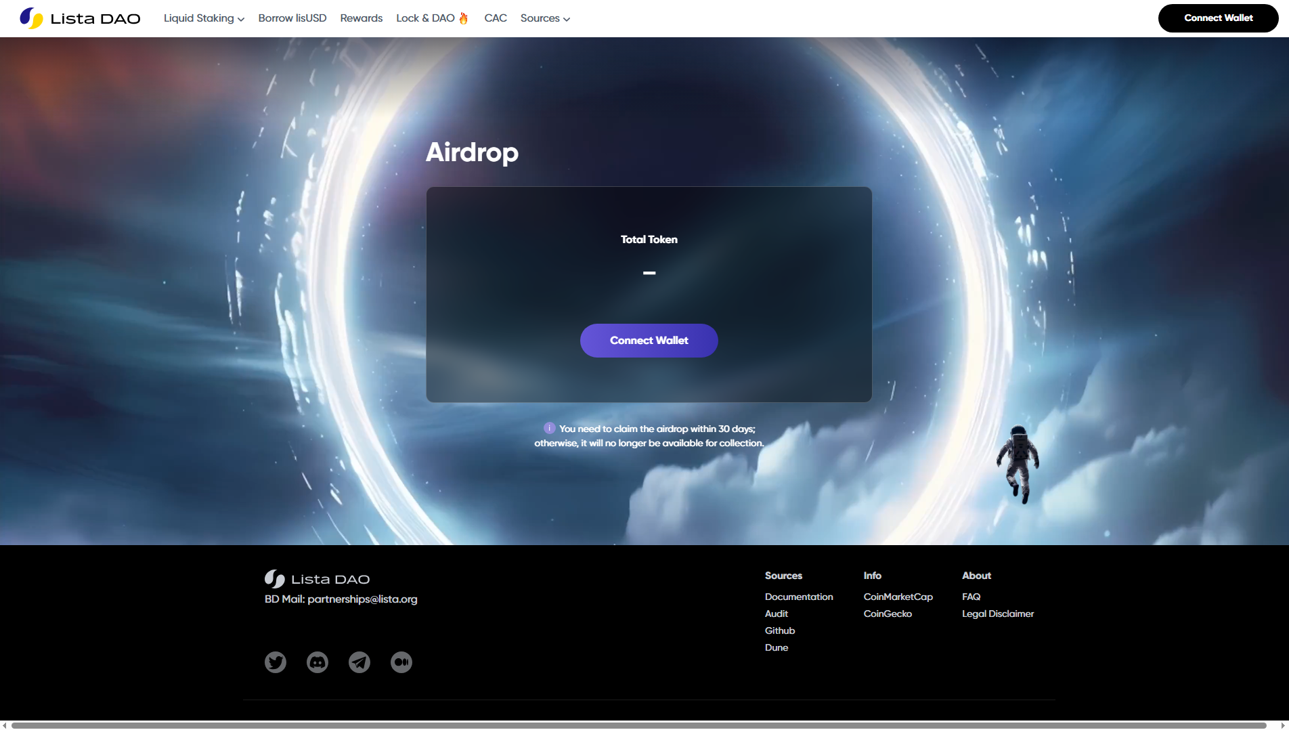
Task: Open the Twitter social icon in footer
Action: click(x=276, y=662)
